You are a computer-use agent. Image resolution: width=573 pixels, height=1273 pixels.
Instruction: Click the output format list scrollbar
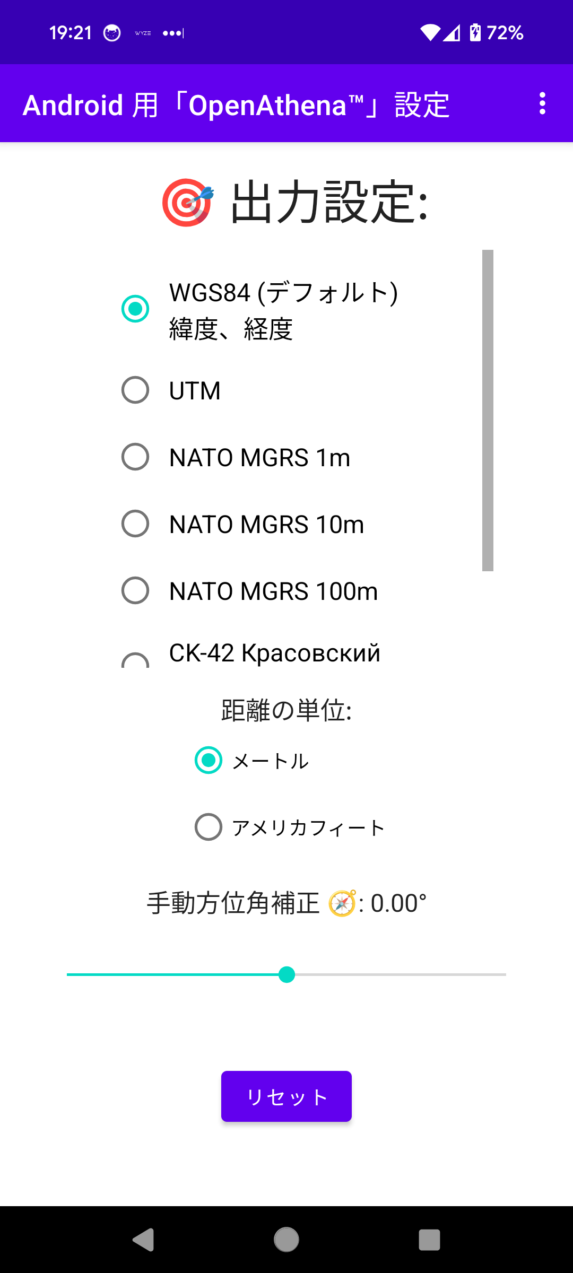pyautogui.click(x=488, y=411)
